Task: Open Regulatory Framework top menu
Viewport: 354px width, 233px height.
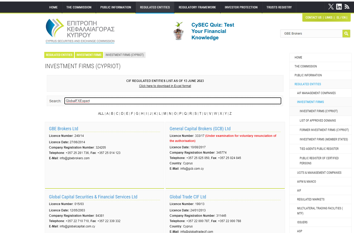Action: pos(197,7)
